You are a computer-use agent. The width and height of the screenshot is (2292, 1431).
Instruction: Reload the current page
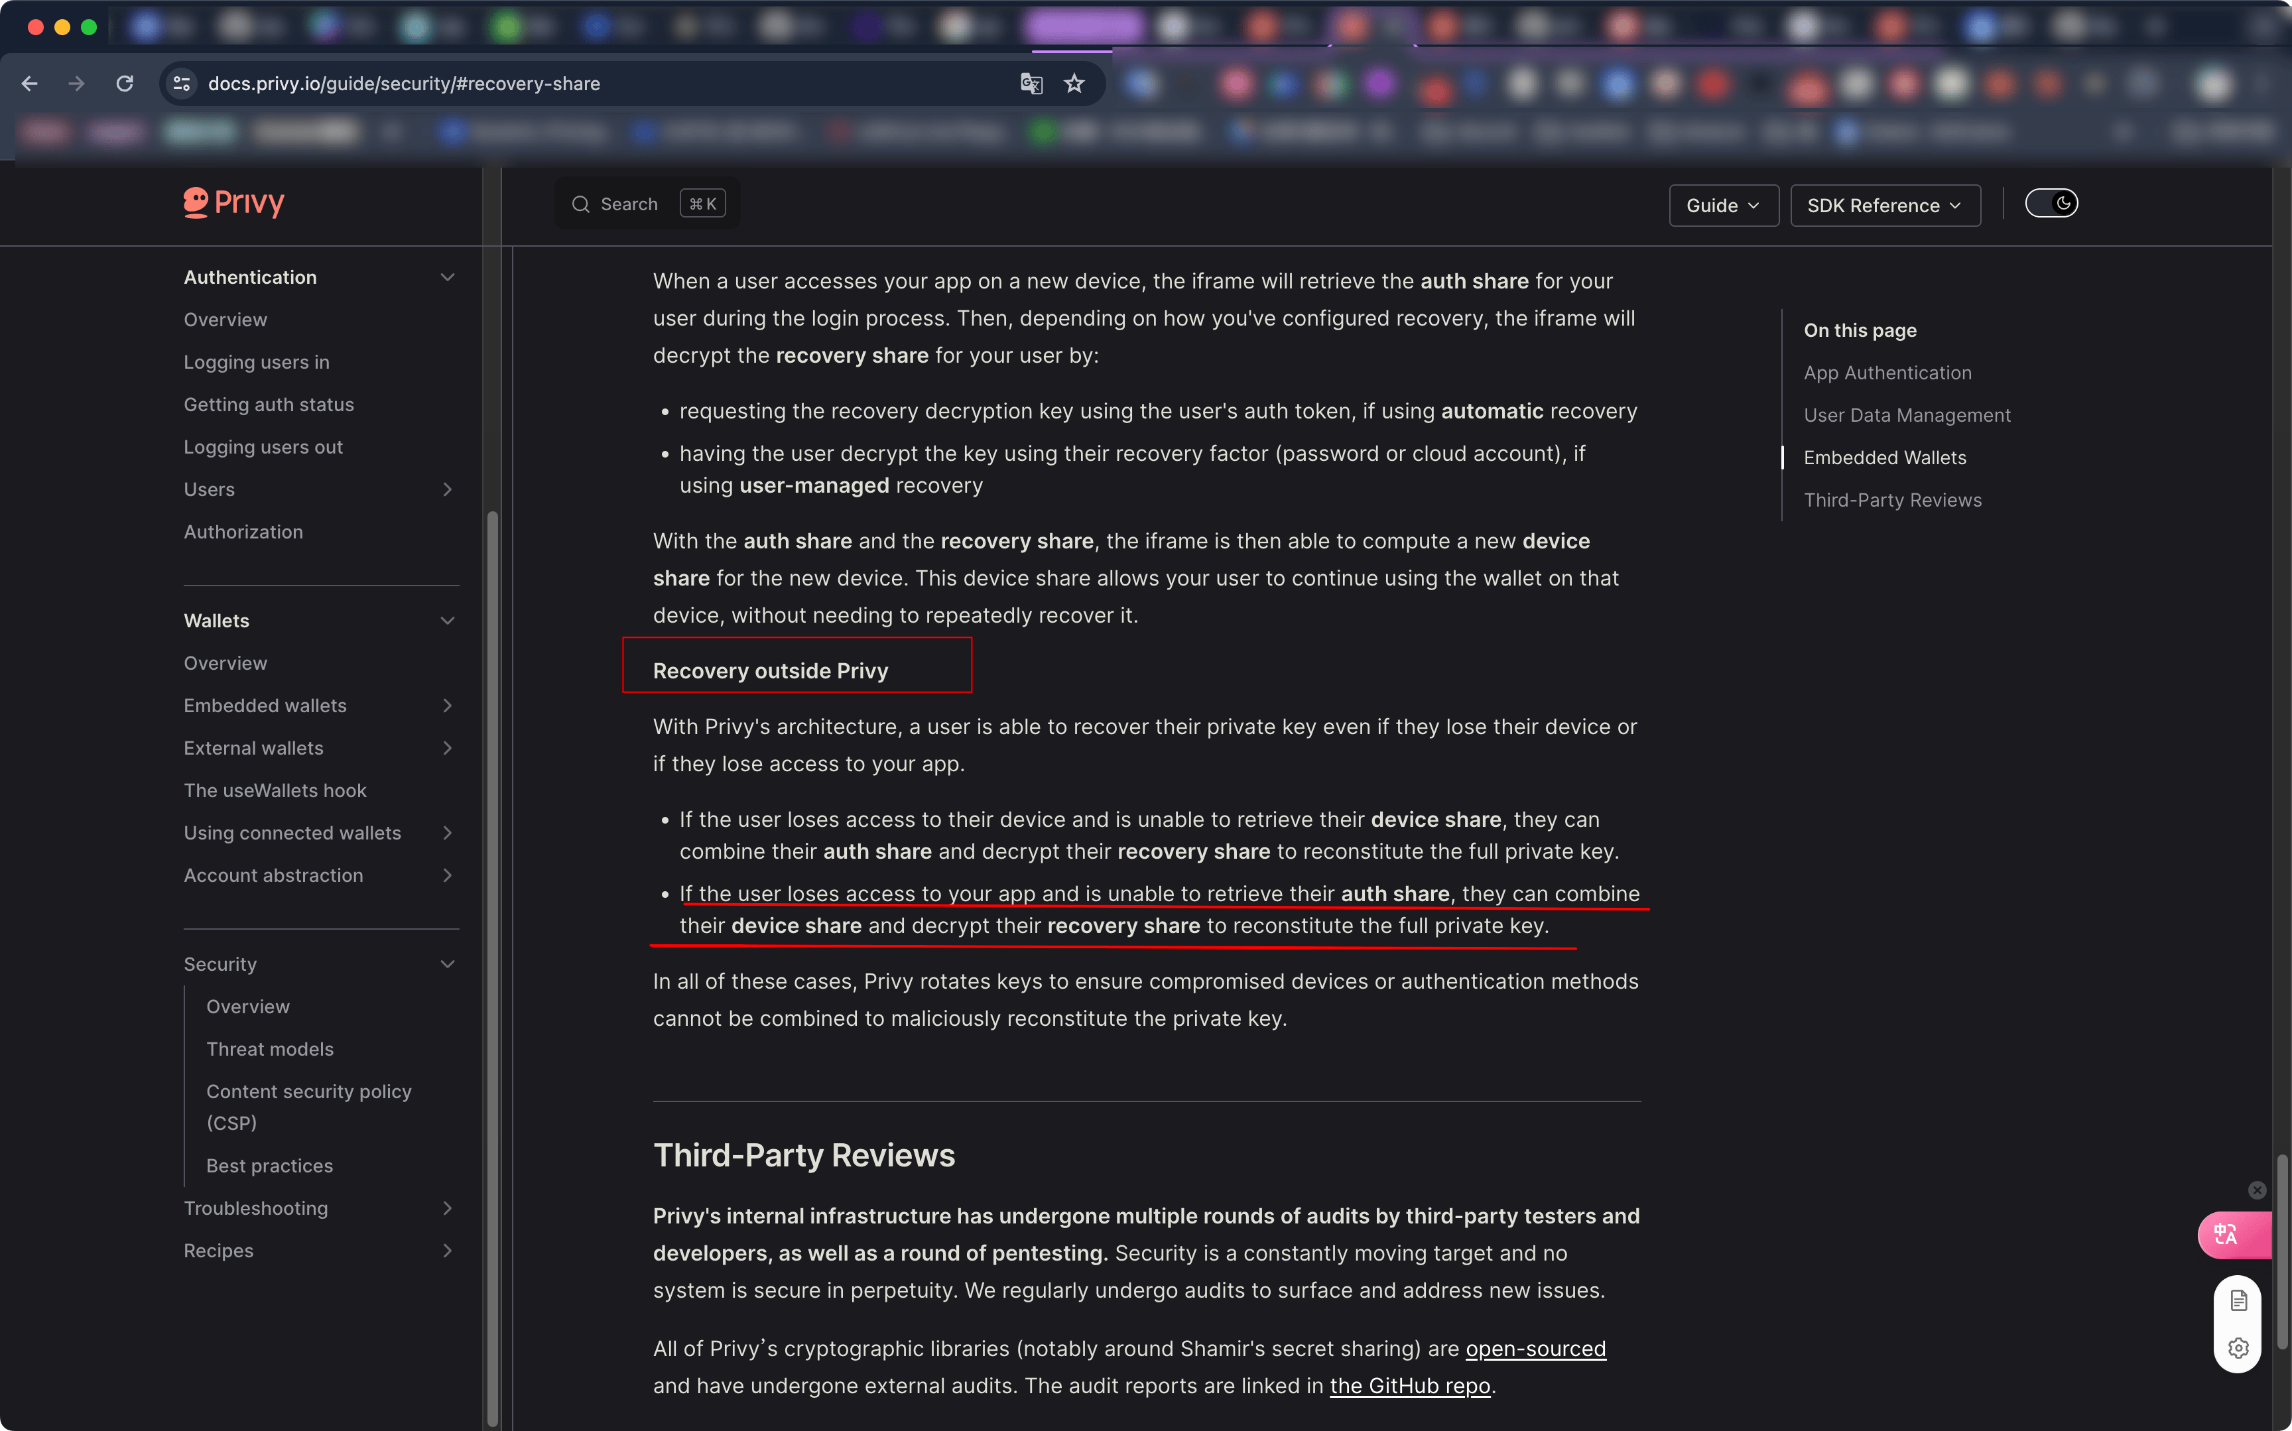[x=124, y=84]
